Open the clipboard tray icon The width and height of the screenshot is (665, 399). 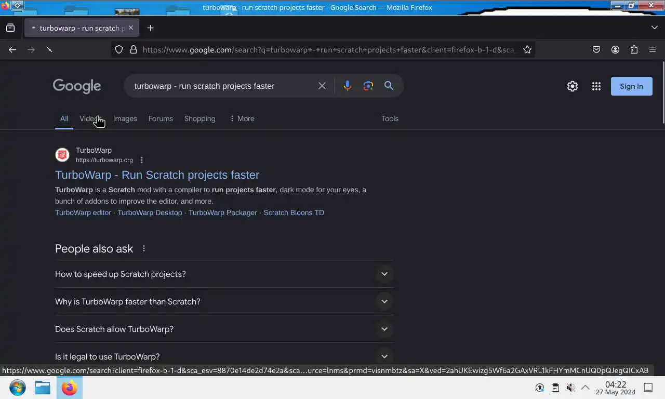pos(555,388)
